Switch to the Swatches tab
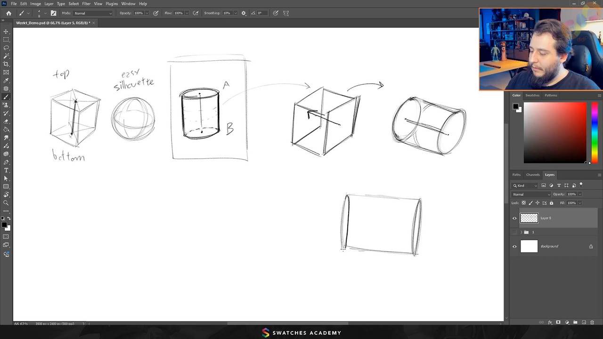Image resolution: width=603 pixels, height=339 pixels. point(532,95)
